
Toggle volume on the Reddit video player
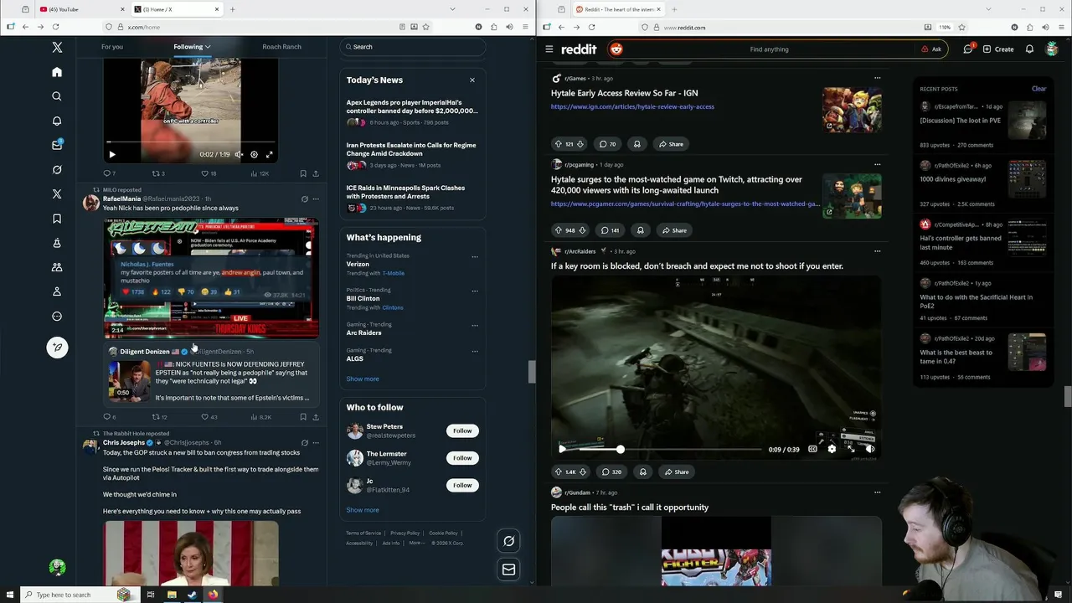coord(870,449)
